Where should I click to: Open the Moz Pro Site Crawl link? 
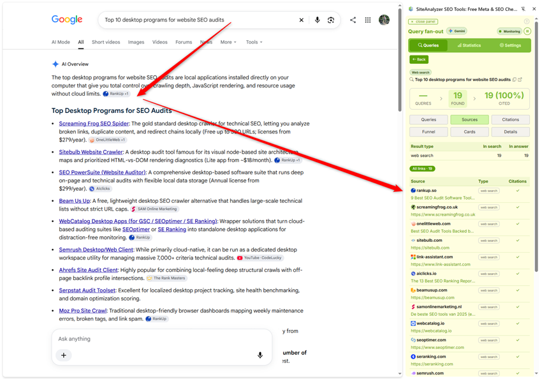(x=83, y=311)
